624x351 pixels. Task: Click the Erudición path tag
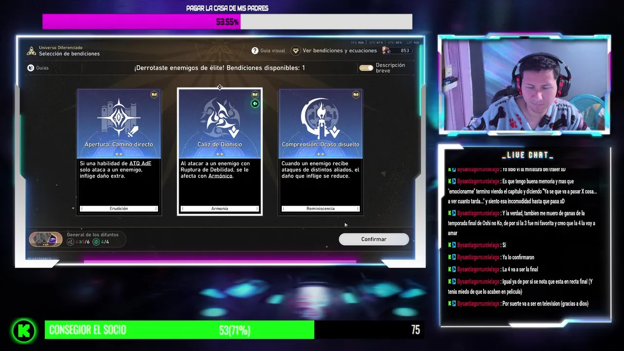point(119,209)
